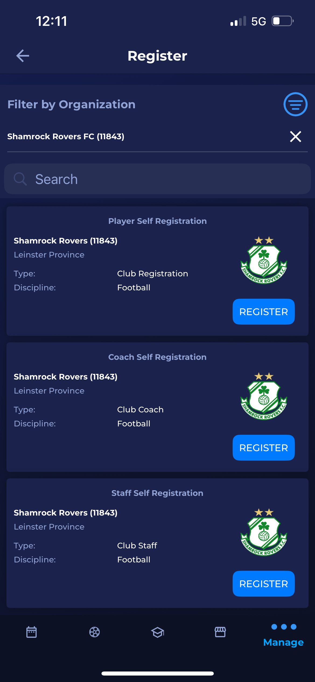This screenshot has width=315, height=682.
Task: Register for Player Self Registration
Action: point(263,312)
